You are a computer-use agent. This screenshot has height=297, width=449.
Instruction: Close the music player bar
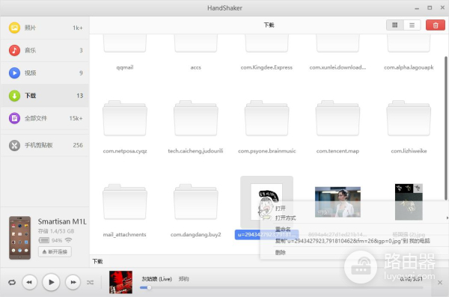coord(440,282)
